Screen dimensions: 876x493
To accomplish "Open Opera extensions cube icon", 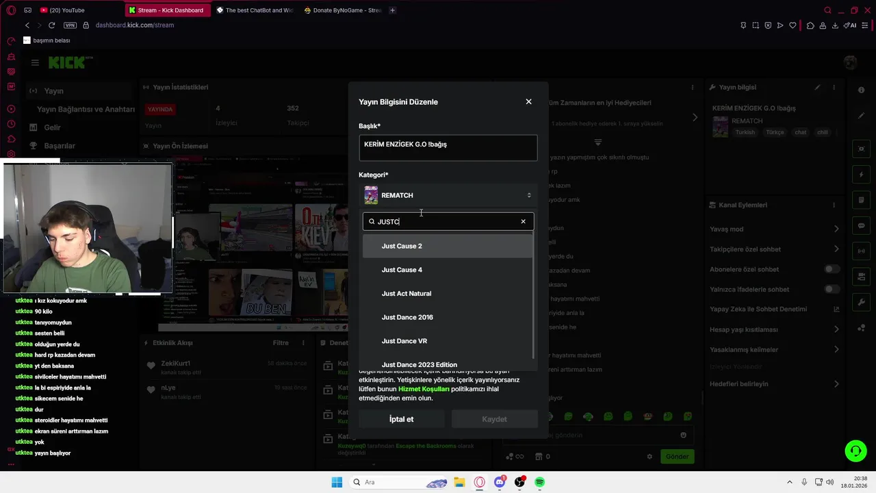I will click(x=810, y=25).
